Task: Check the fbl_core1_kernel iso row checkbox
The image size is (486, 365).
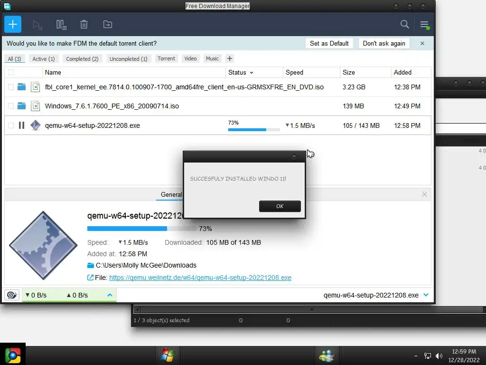Action: point(11,87)
